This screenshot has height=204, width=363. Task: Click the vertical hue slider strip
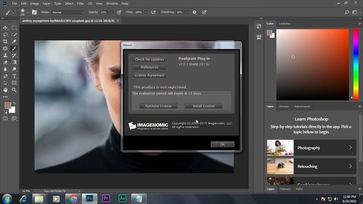point(356,65)
